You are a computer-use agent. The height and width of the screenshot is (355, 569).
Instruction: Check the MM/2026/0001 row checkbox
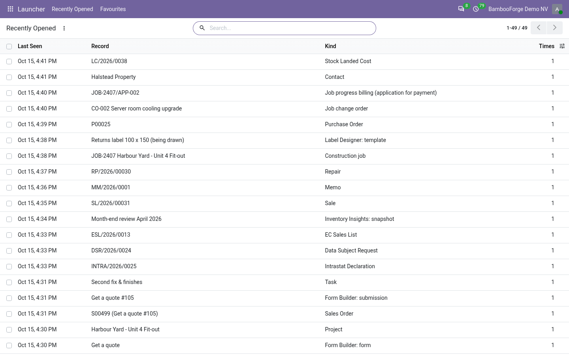9,188
